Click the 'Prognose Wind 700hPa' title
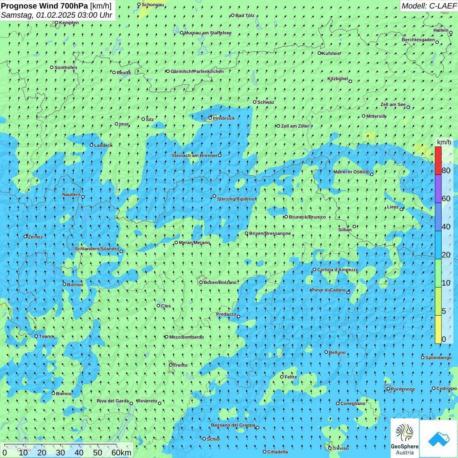Screen dimensions: 458x458 point(44,6)
